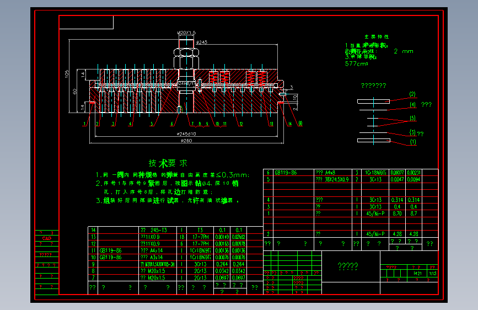
Task: Select the A4x8 pin specification
Action: point(330,173)
